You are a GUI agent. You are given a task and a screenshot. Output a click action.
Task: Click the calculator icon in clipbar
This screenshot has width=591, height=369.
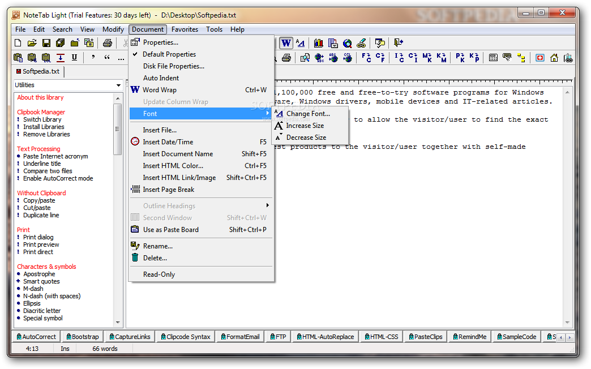click(x=493, y=58)
